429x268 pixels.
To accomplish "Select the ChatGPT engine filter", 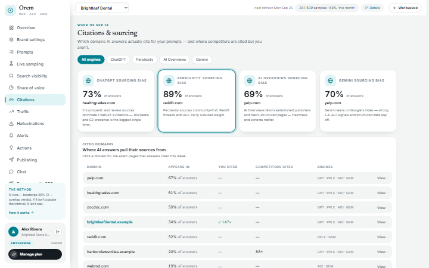I will point(118,60).
